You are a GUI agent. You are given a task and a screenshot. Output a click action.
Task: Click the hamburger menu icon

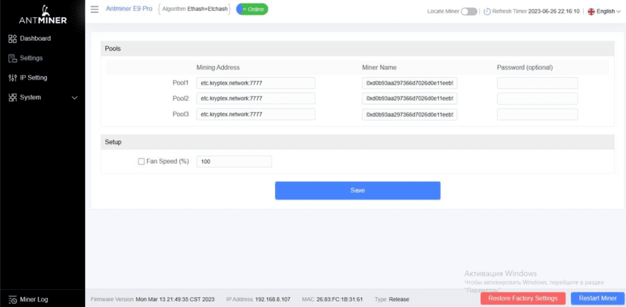94,10
